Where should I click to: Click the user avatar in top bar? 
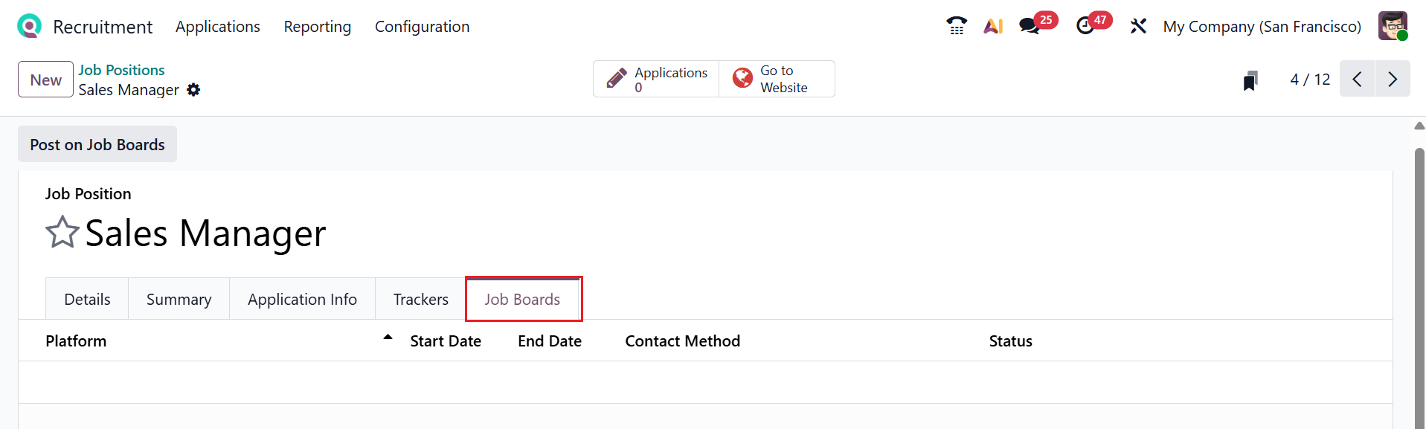tap(1392, 26)
